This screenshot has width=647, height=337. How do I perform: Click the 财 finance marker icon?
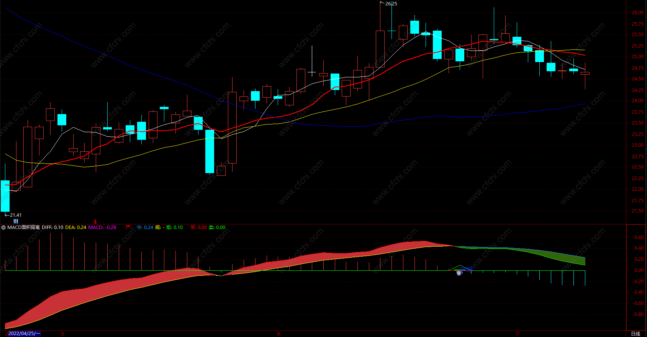[x=16, y=221]
